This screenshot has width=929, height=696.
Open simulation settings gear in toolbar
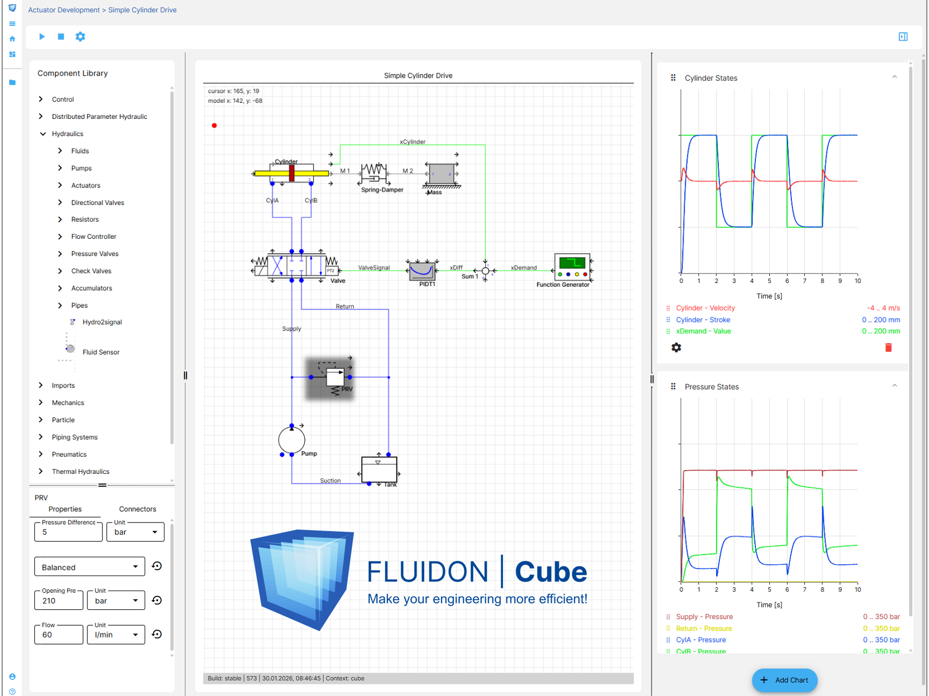[80, 36]
